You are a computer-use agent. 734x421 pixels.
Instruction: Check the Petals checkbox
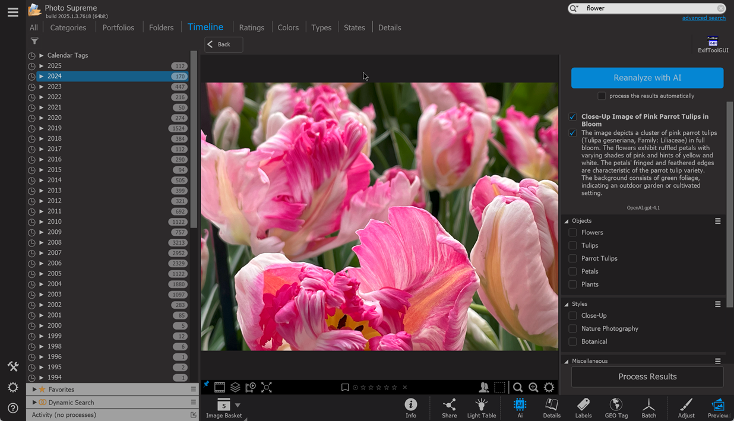(x=572, y=271)
